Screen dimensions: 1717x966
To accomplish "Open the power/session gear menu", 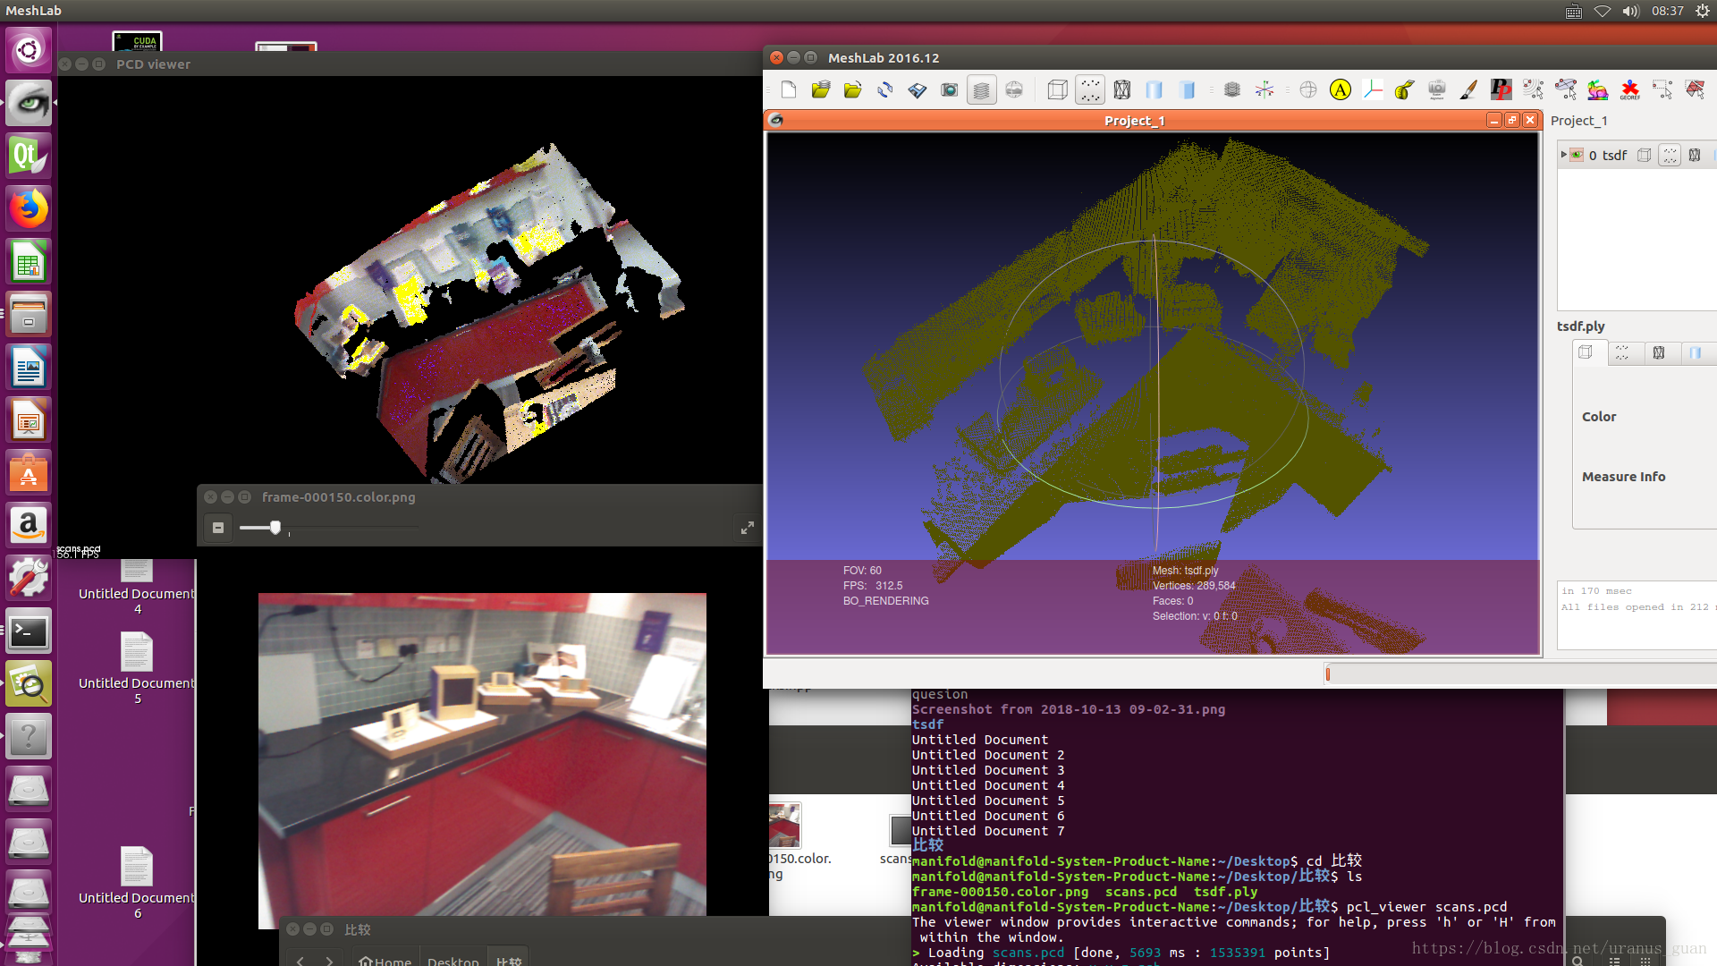I will [1702, 11].
